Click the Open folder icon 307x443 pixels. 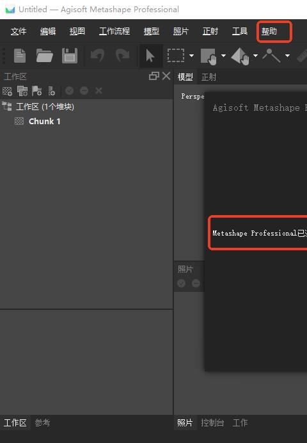click(x=44, y=56)
